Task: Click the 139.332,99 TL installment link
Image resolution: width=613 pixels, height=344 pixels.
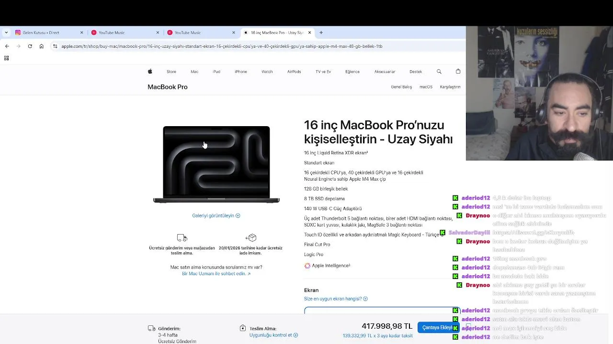Action: [x=377, y=335]
